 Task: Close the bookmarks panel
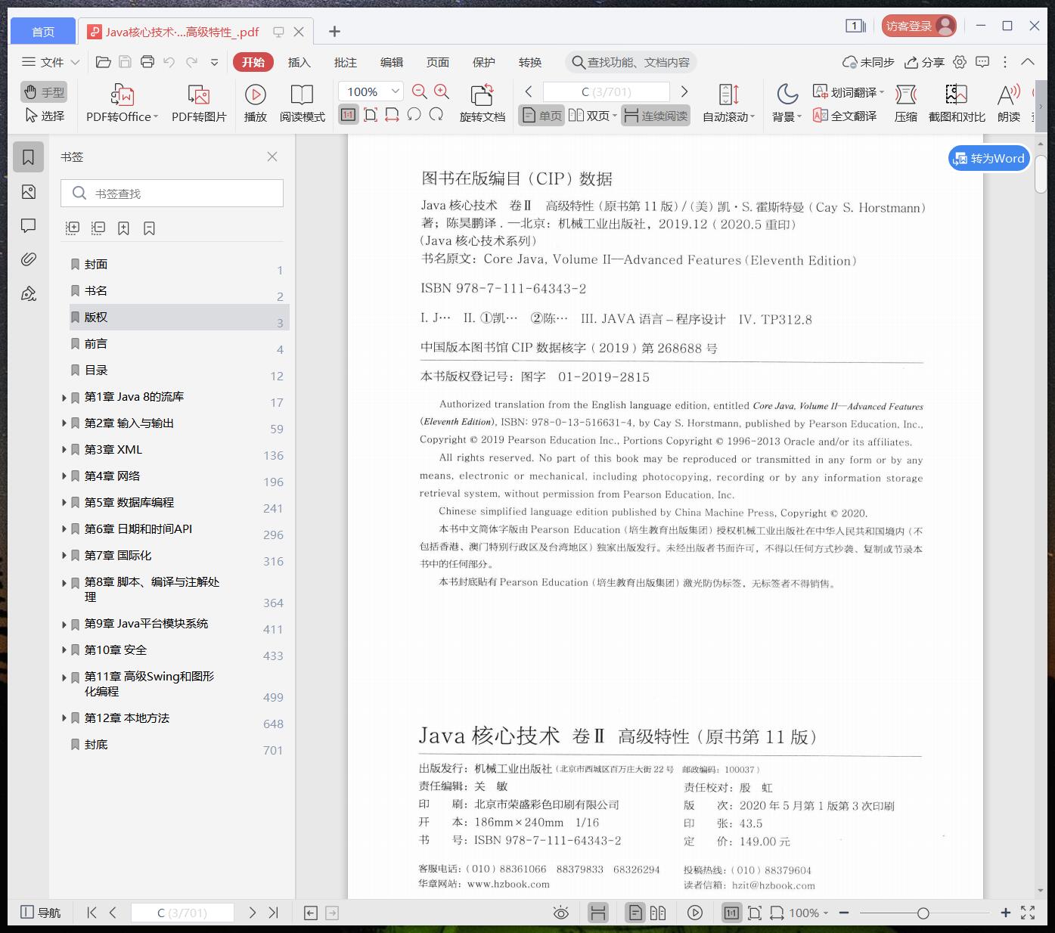click(272, 157)
